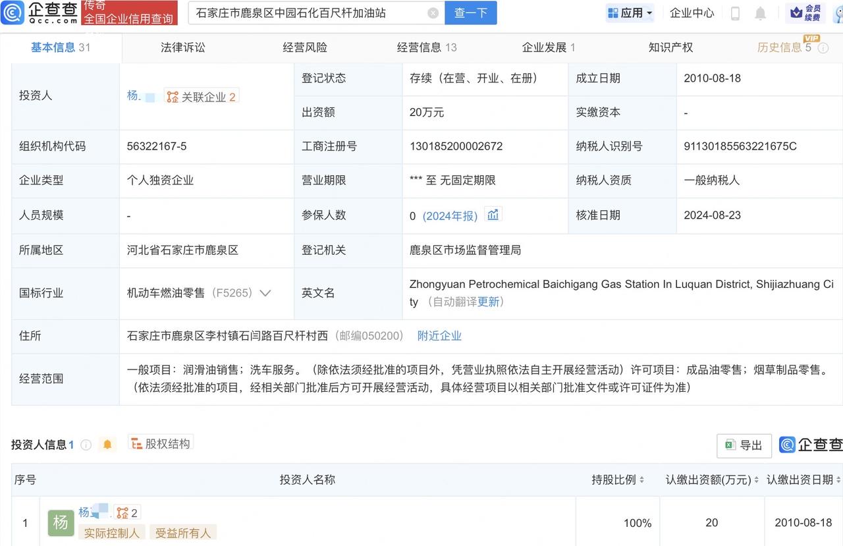Clear the search box text
843x546 pixels.
[433, 13]
